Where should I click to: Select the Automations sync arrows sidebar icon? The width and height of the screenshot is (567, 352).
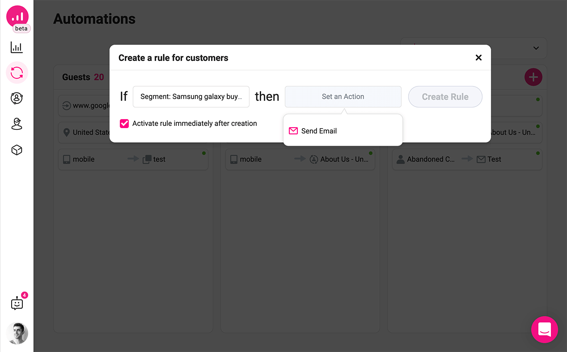click(17, 73)
